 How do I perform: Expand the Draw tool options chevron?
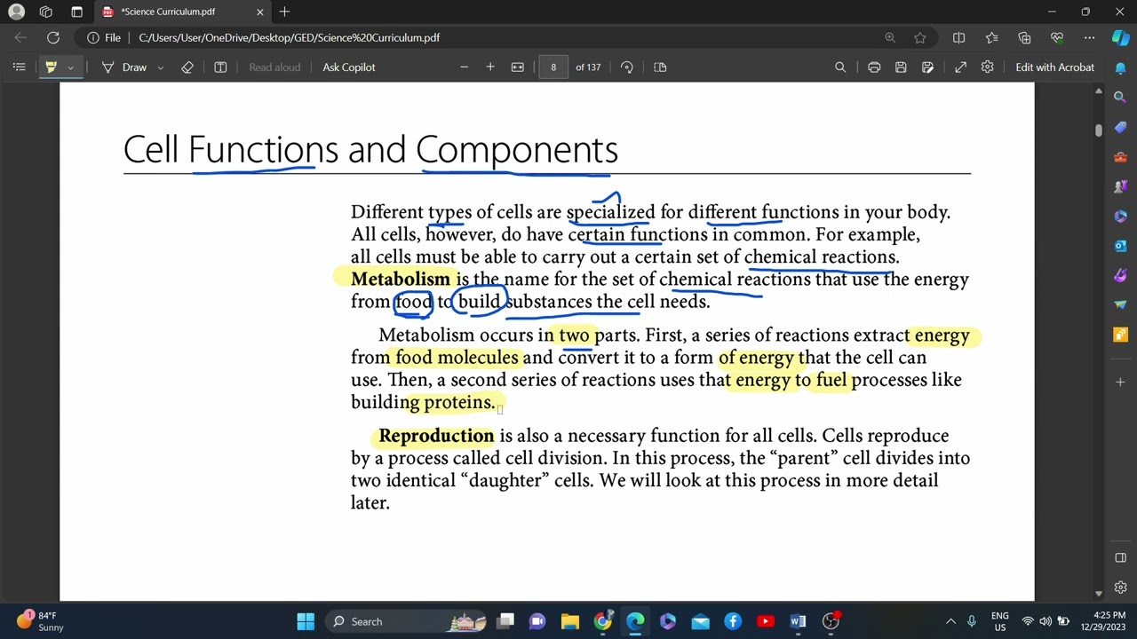click(x=160, y=67)
